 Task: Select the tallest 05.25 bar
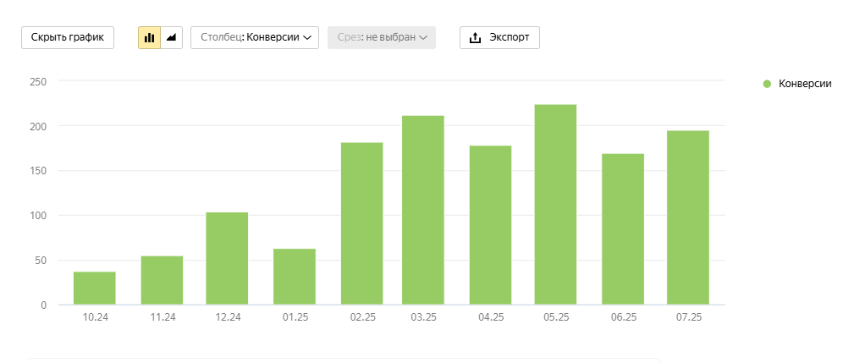[x=555, y=205]
